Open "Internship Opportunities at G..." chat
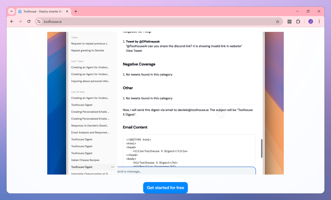Viewport: 331px width, 200px height. [90, 174]
